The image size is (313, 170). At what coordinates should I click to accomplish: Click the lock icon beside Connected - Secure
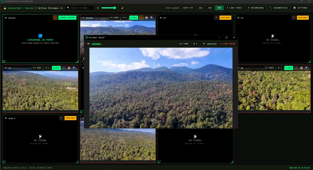point(5,8)
